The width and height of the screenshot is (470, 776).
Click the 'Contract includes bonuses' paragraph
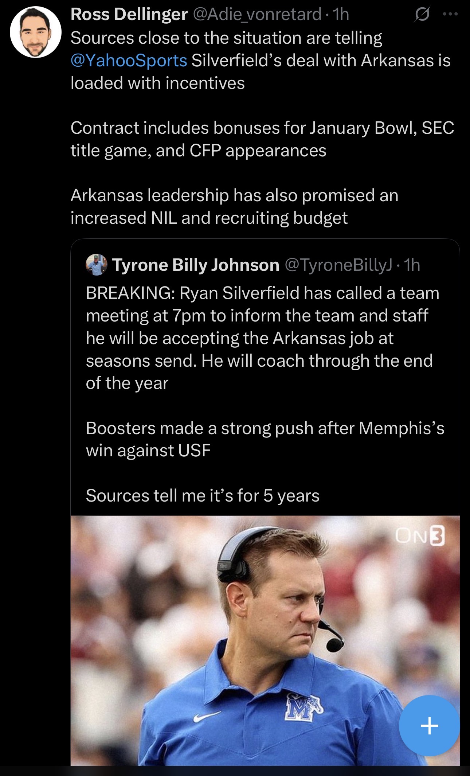[262, 139]
